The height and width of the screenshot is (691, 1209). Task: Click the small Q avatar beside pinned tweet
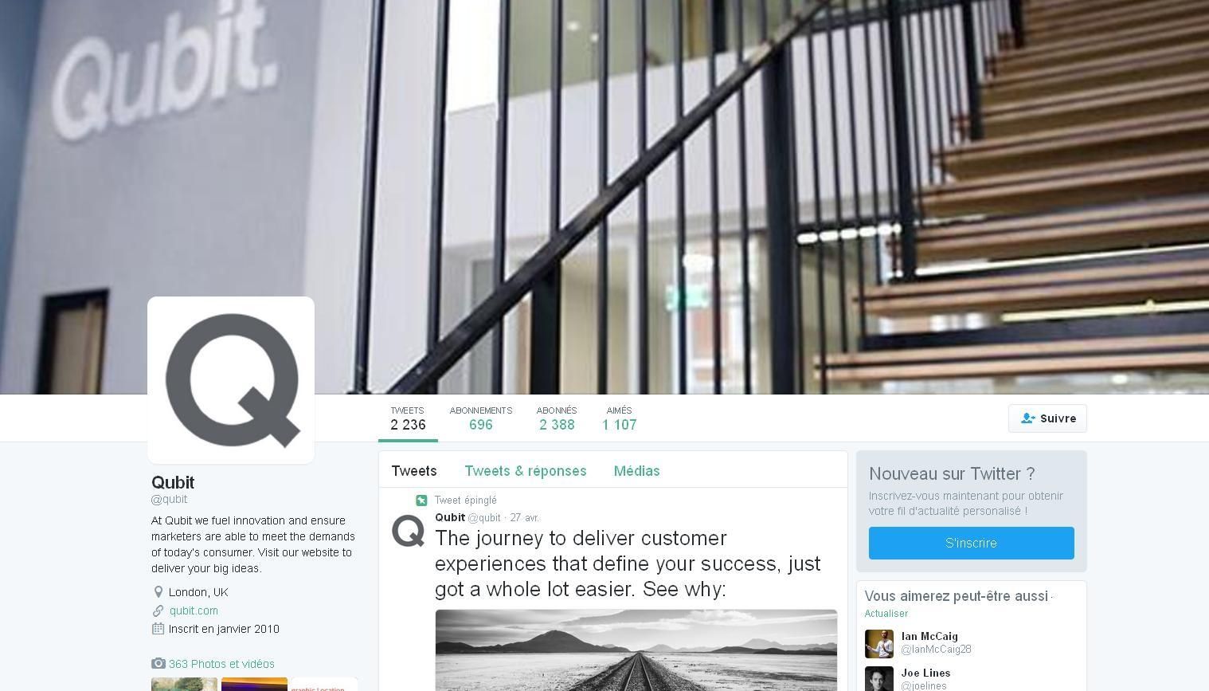pos(409,532)
